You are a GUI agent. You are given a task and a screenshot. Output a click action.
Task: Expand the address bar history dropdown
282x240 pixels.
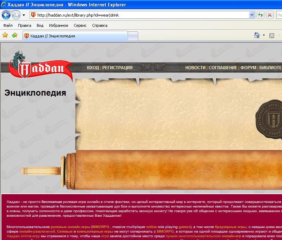(252, 15)
